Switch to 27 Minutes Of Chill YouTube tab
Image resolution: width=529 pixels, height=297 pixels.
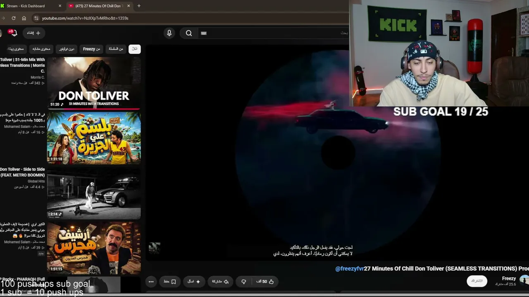[98, 6]
